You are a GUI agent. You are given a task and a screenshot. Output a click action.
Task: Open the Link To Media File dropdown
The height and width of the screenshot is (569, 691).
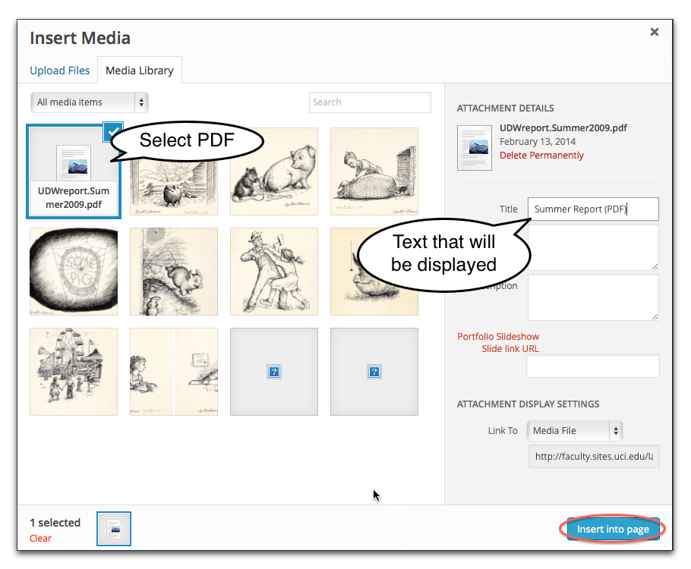pyautogui.click(x=575, y=431)
